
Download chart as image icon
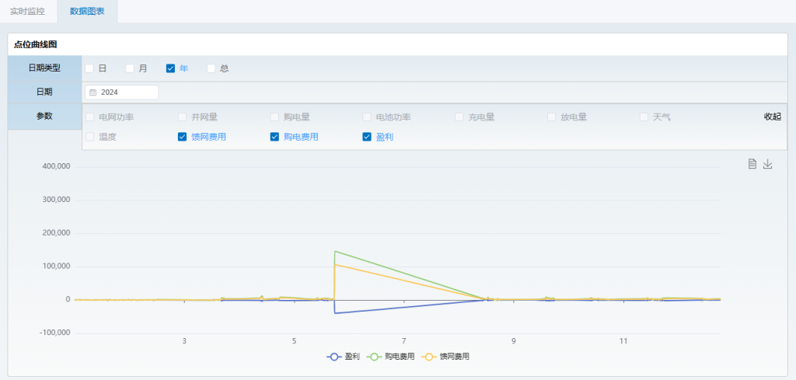coord(768,164)
